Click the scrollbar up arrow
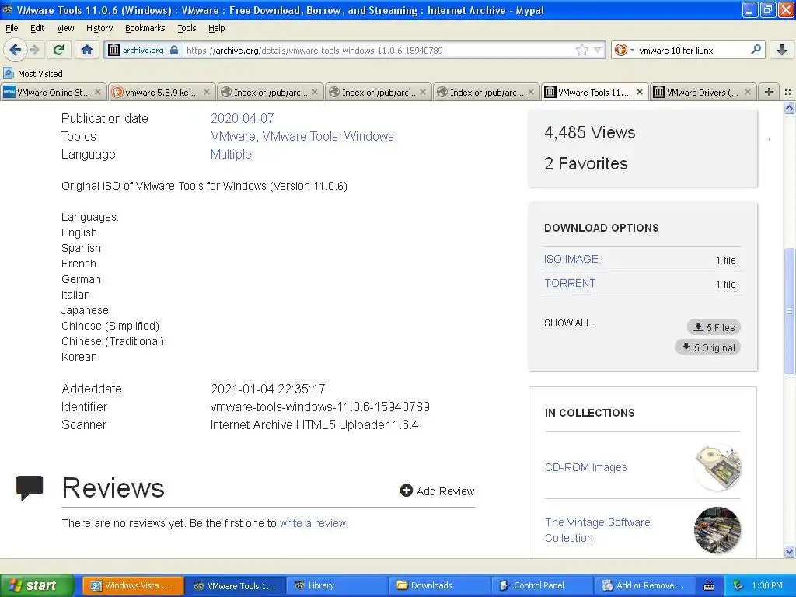This screenshot has width=796, height=597. pyautogui.click(x=789, y=107)
